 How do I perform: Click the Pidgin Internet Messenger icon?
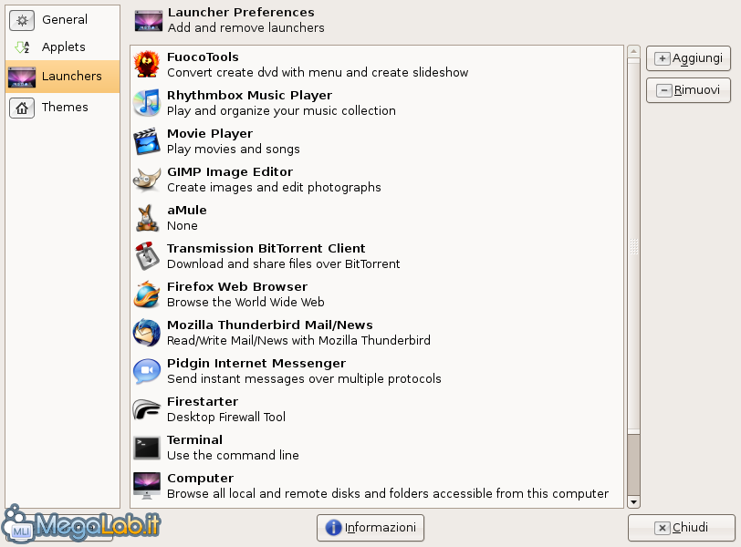147,370
